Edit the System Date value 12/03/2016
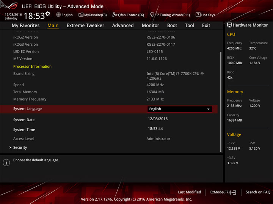Viewport: 273px width, 204px height. tap(158, 119)
